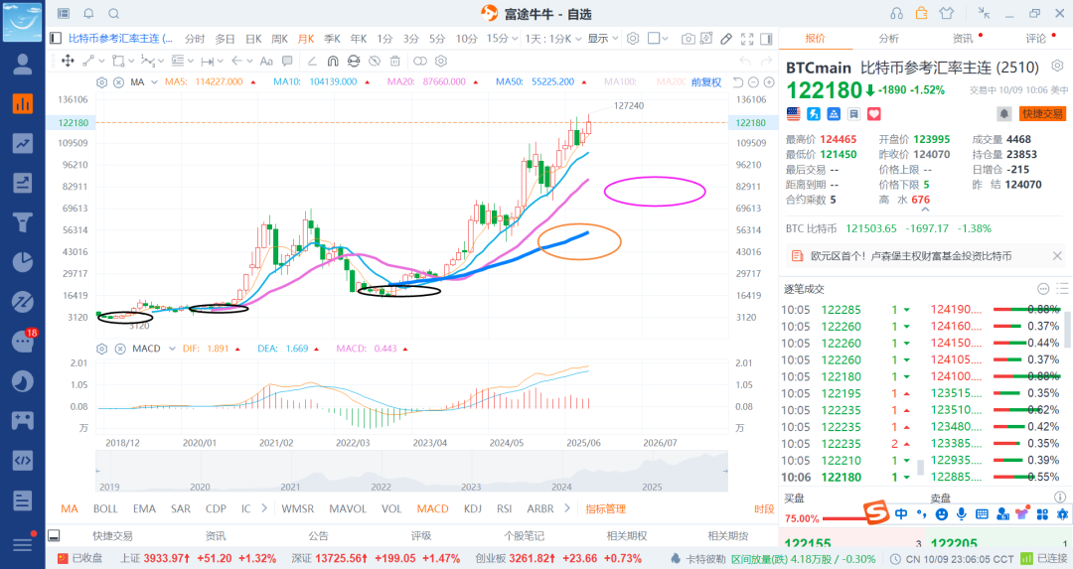Delete drawings with trash icon
1073x569 pixels.
394,61
